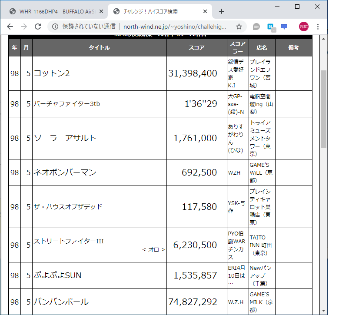Click the score 6,230,500
The height and width of the screenshot is (315, 339).
click(195, 245)
